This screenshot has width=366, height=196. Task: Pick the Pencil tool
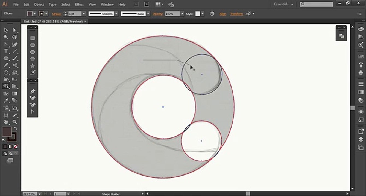coord(6,65)
